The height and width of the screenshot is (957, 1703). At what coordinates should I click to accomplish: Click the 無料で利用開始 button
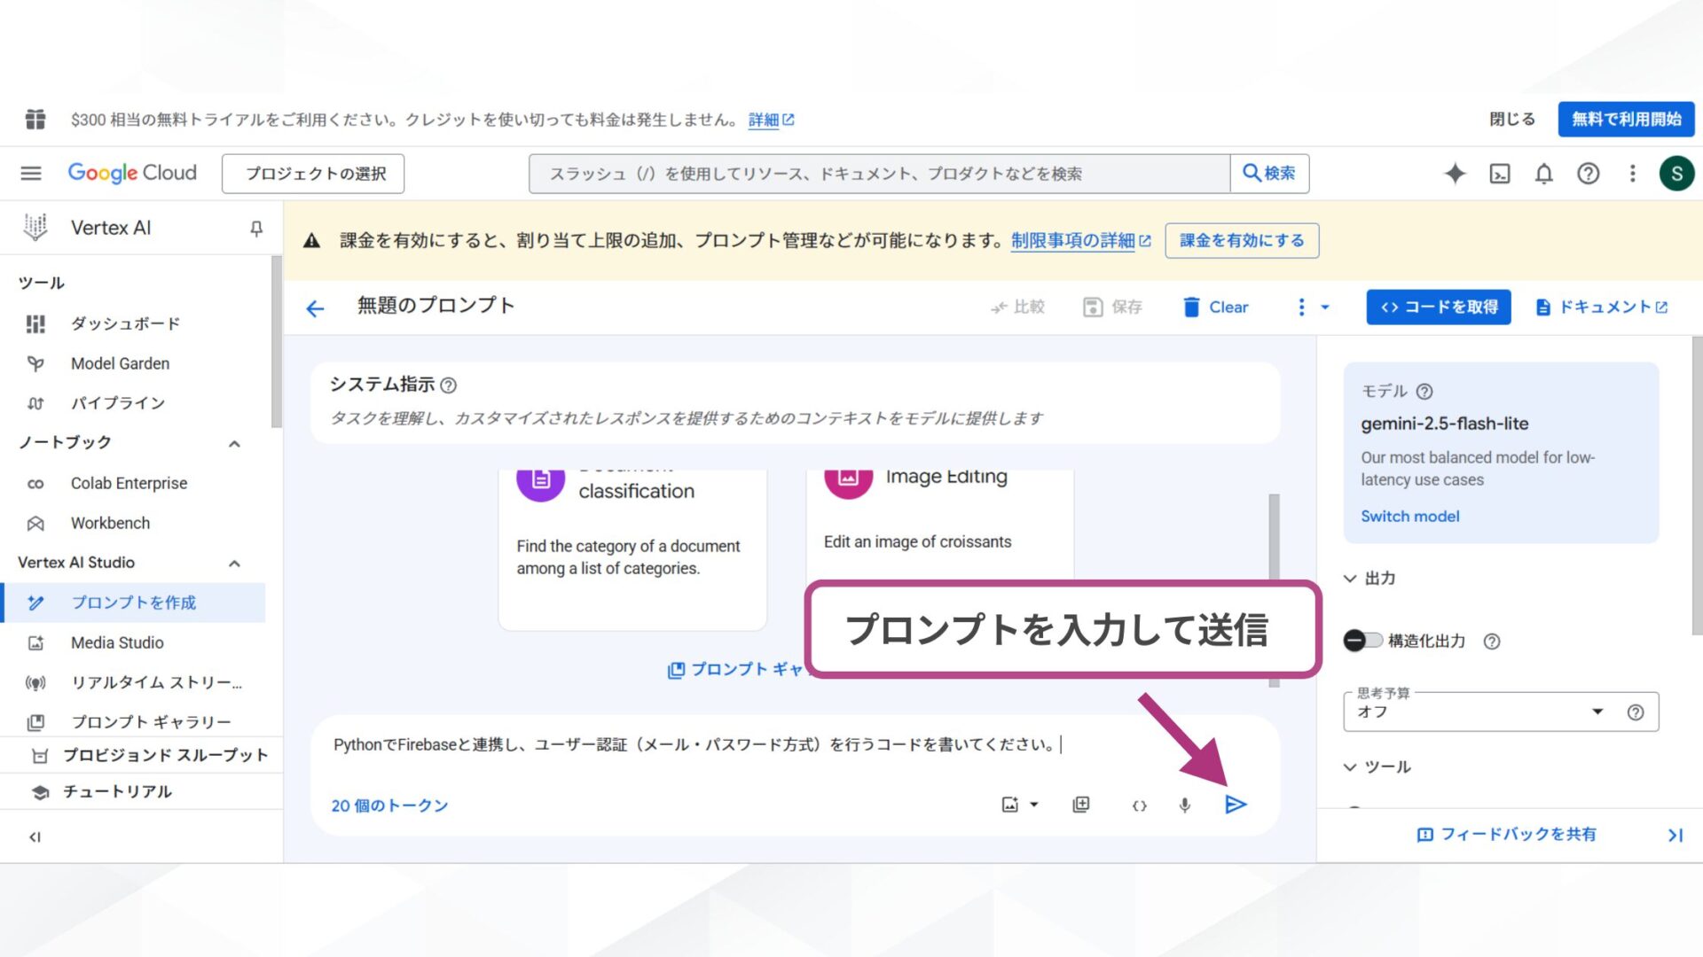[1626, 119]
